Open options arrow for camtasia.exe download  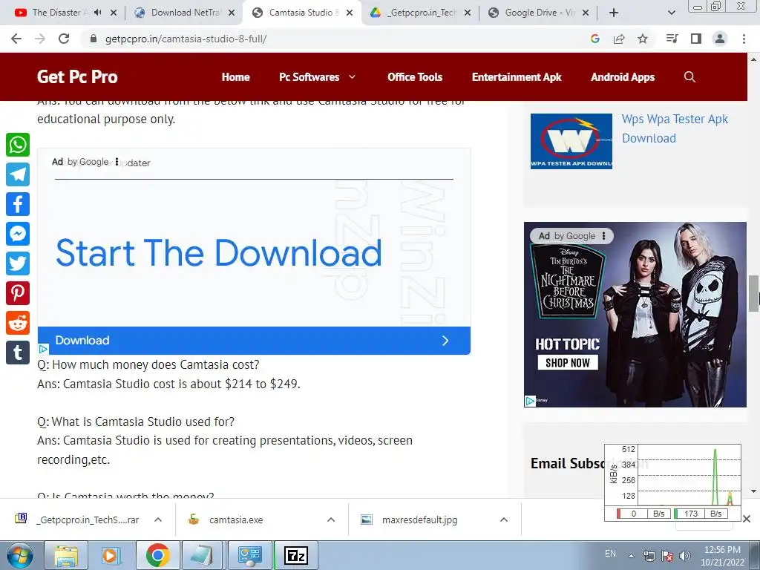tap(331, 520)
